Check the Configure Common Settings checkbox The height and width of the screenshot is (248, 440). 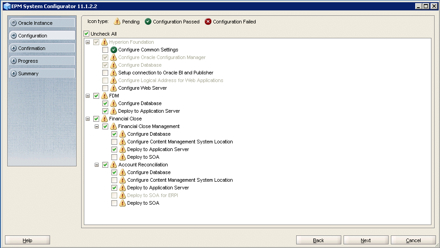point(105,50)
